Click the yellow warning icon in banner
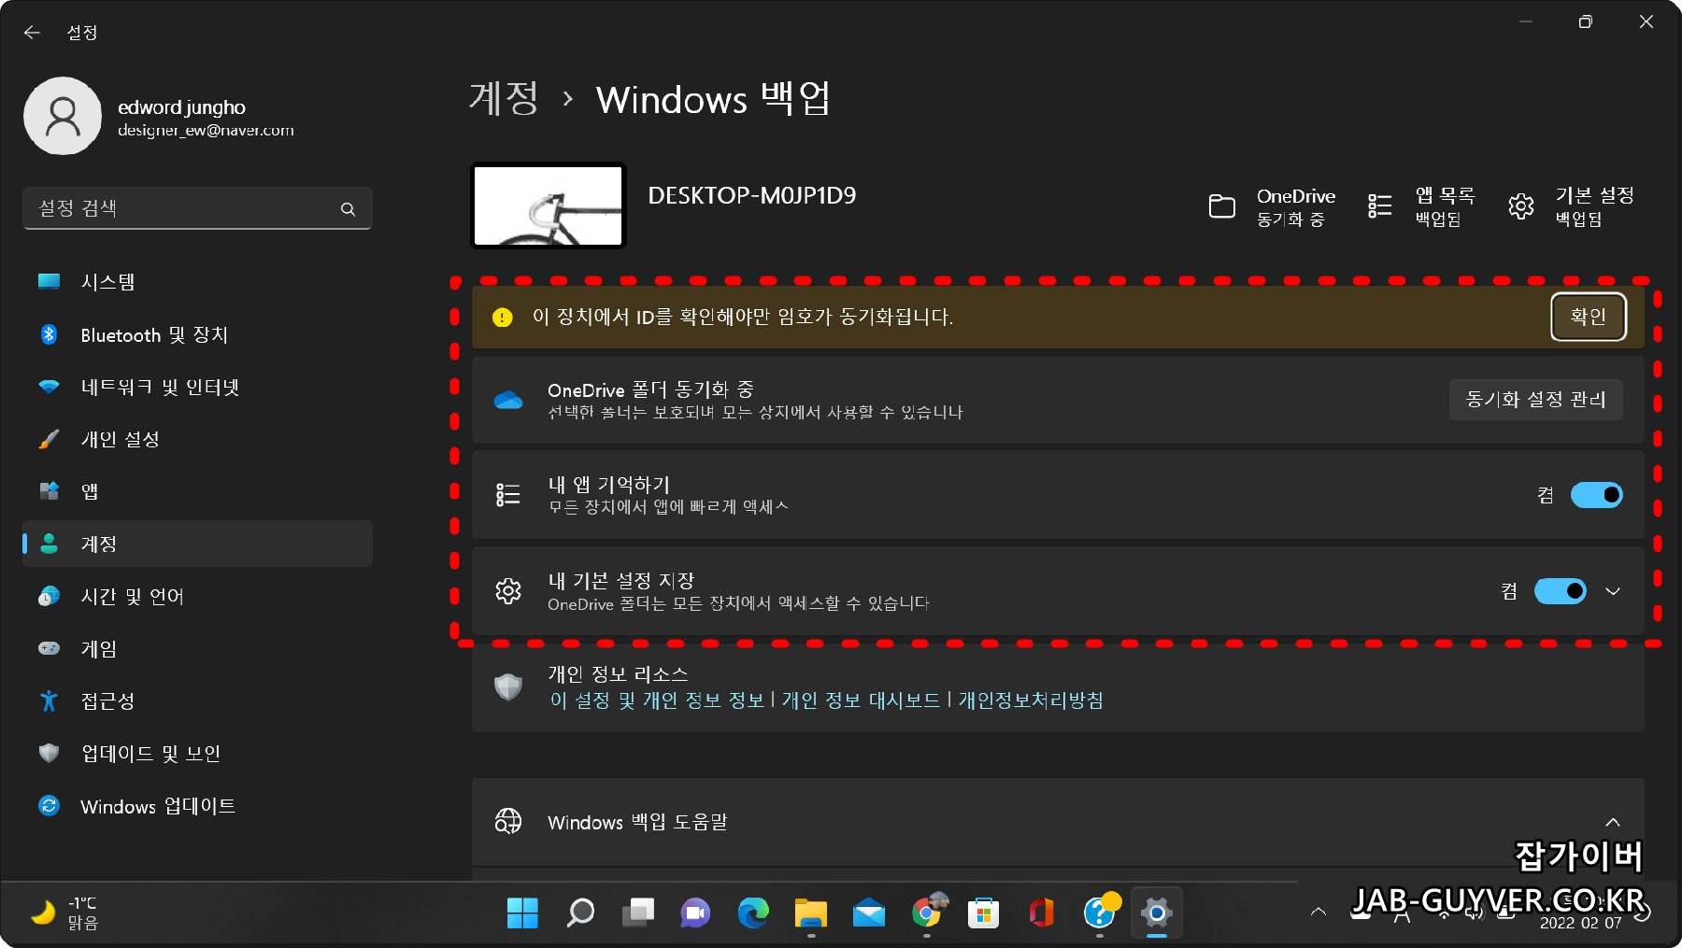 click(x=503, y=318)
